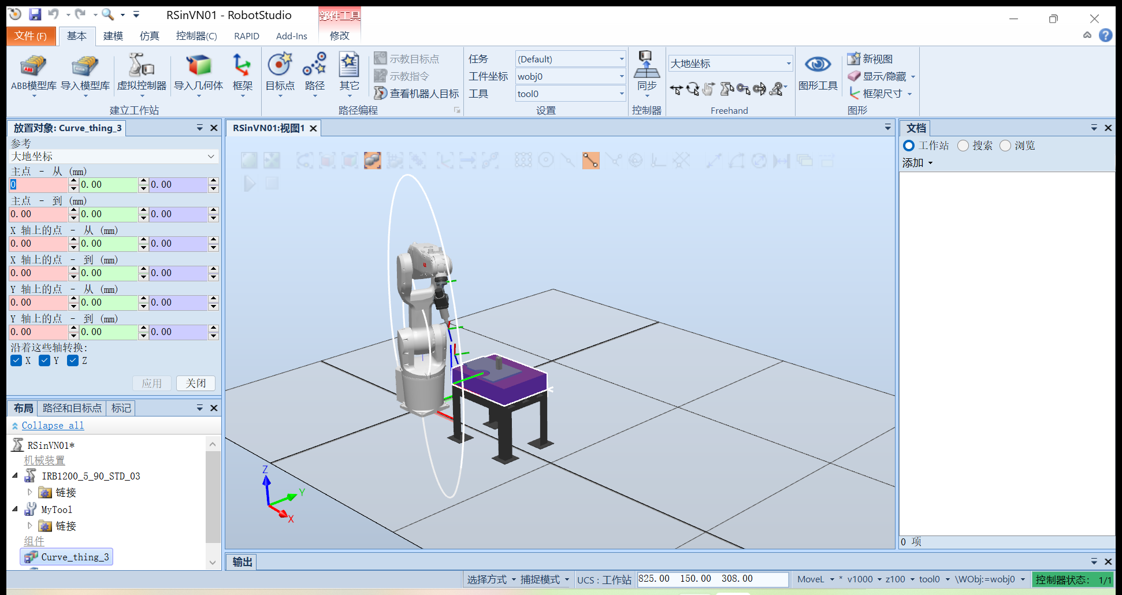Click the undo arrow in the quick access toolbar
The height and width of the screenshot is (595, 1122).
[53, 14]
